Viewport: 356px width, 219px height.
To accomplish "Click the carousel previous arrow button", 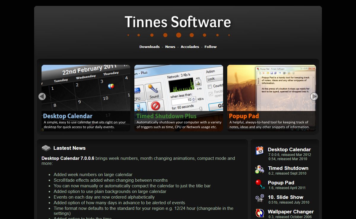I will (42, 96).
